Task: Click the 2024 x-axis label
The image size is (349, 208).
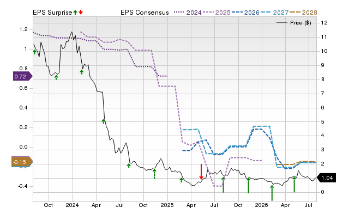Action: tap(72, 205)
